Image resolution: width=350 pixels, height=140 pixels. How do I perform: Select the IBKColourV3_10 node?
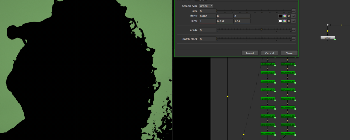(x=268, y=116)
